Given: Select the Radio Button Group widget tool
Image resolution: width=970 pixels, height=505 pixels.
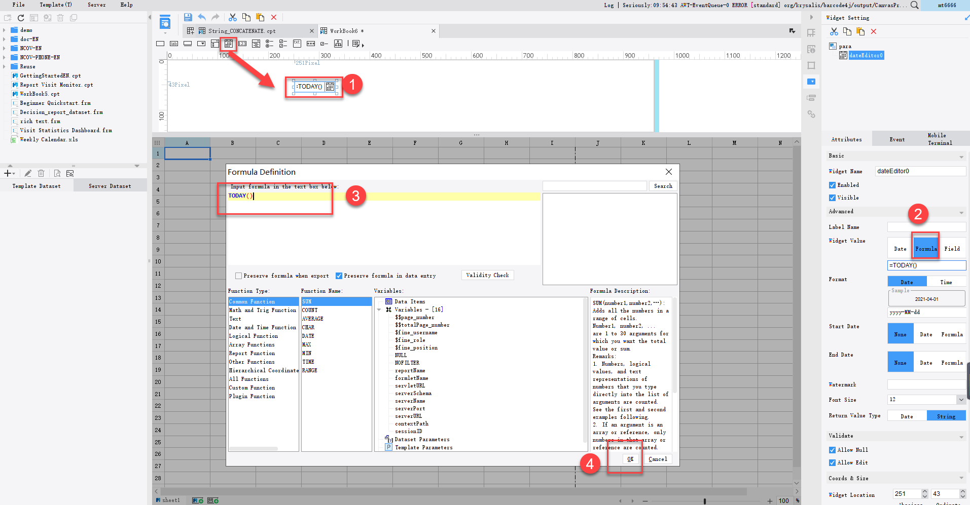Looking at the screenshot, I should (269, 44).
